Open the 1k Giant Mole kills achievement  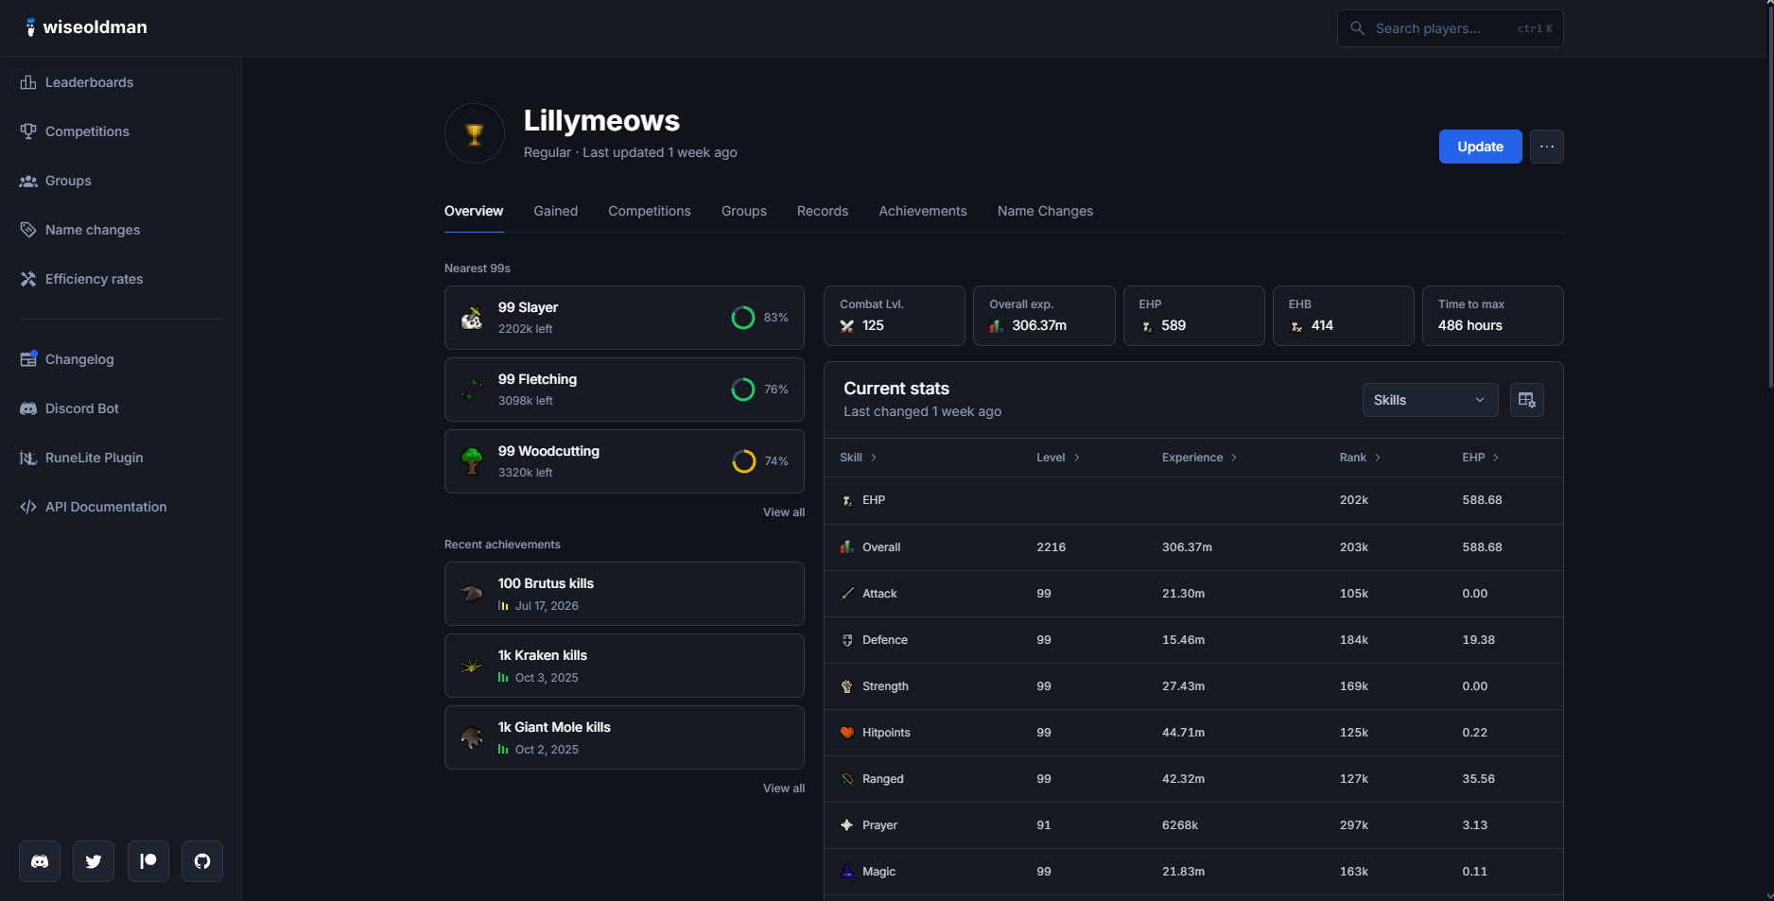coord(624,737)
